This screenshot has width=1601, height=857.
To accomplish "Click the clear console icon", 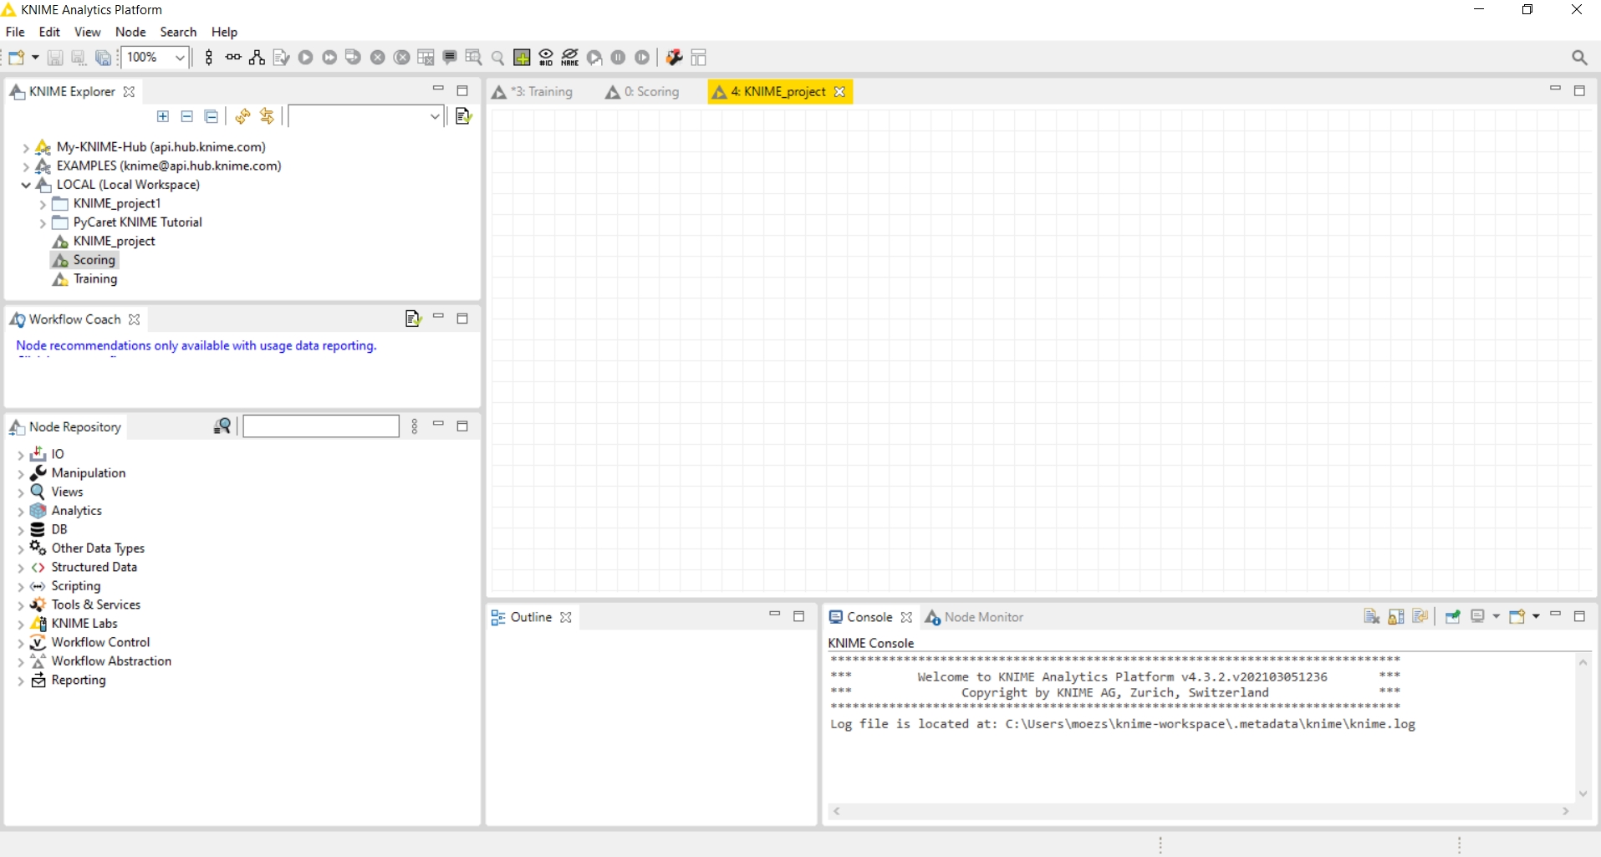I will click(1371, 617).
